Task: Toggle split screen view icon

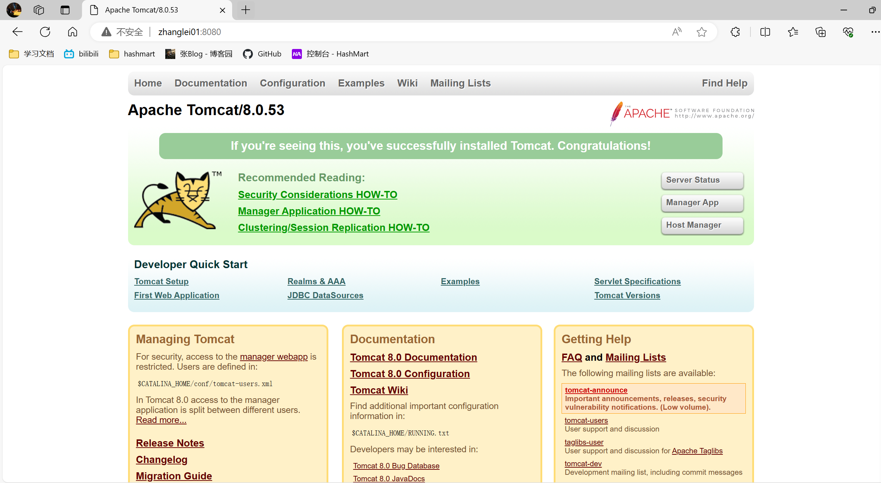Action: pyautogui.click(x=765, y=32)
